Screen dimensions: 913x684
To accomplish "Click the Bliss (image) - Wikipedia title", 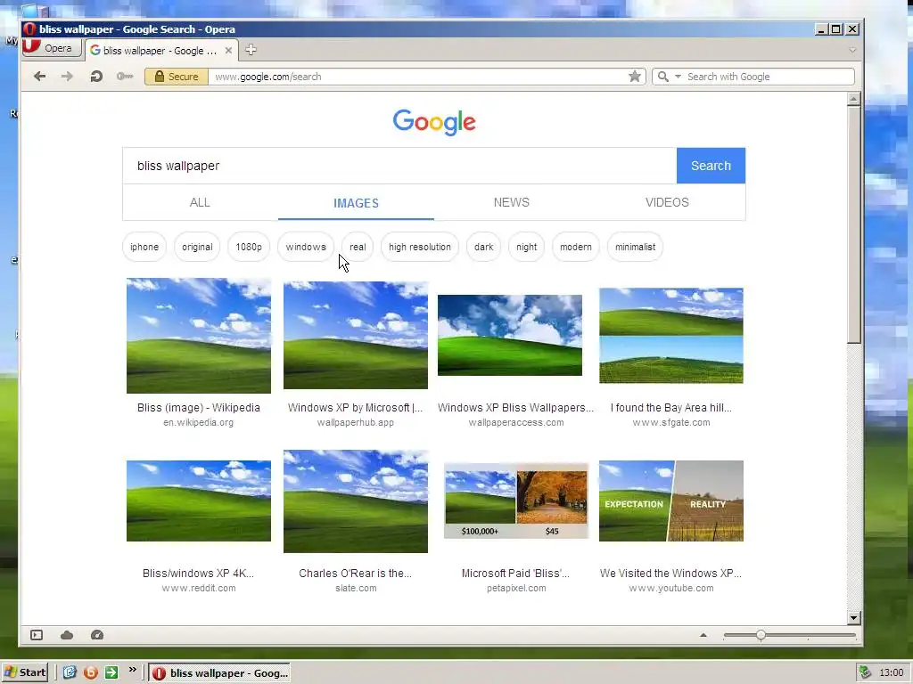I will pyautogui.click(x=199, y=408).
